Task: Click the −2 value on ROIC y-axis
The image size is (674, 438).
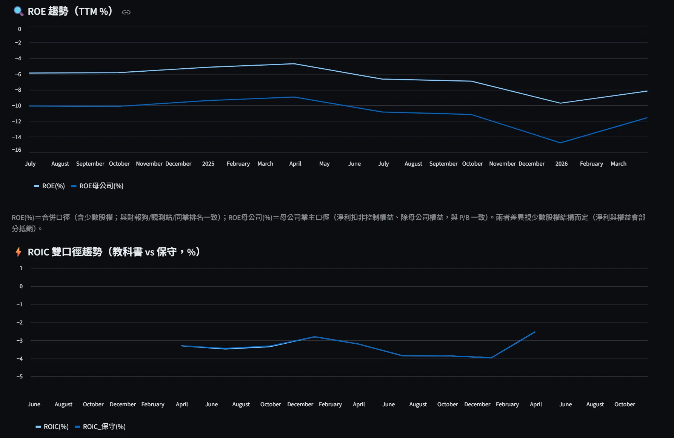Action: click(x=20, y=323)
